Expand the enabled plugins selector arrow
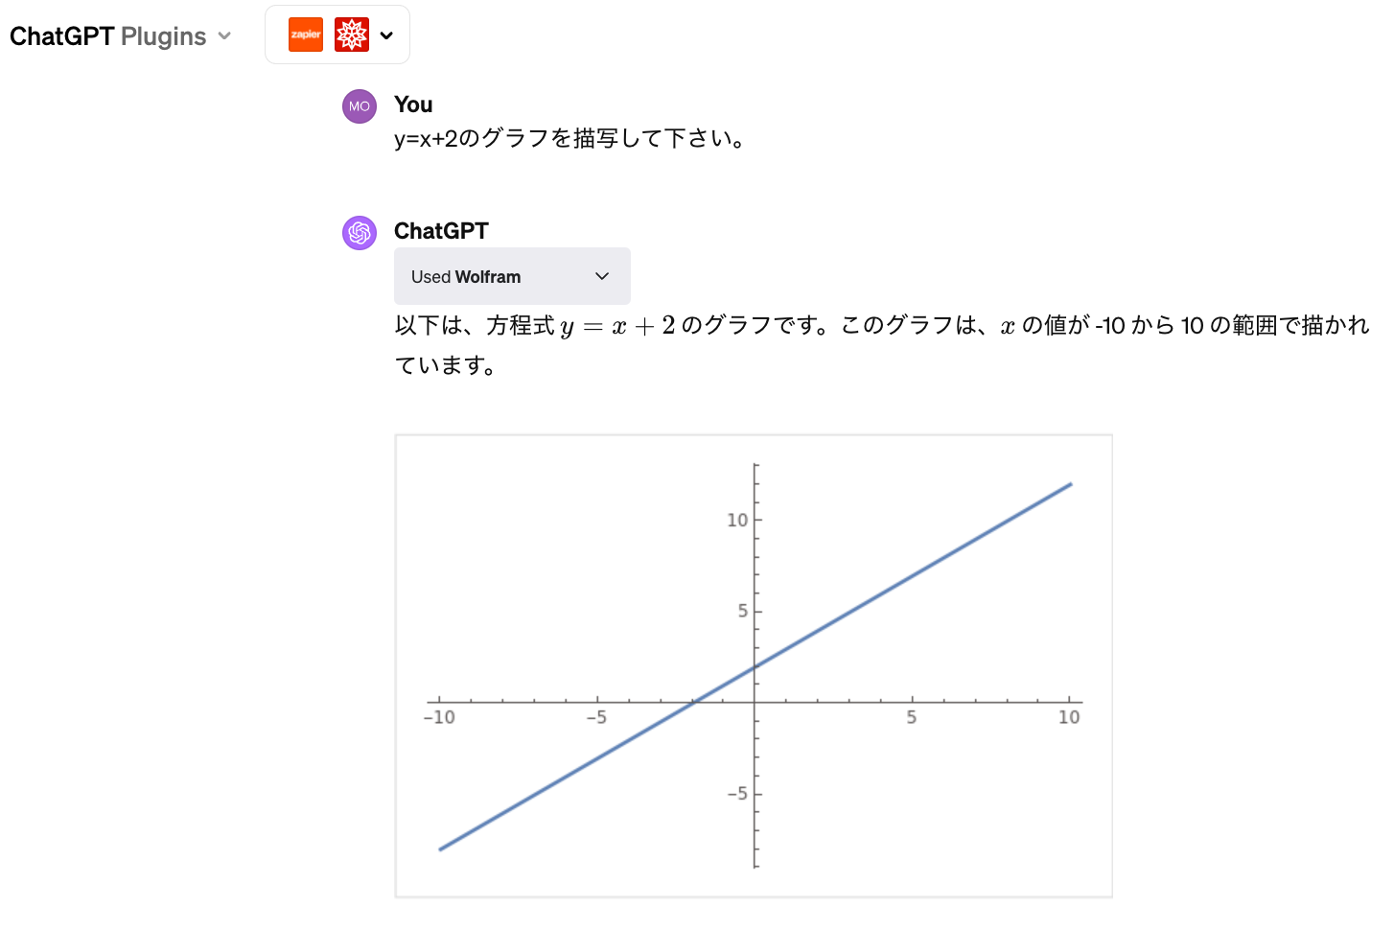 pyautogui.click(x=386, y=35)
